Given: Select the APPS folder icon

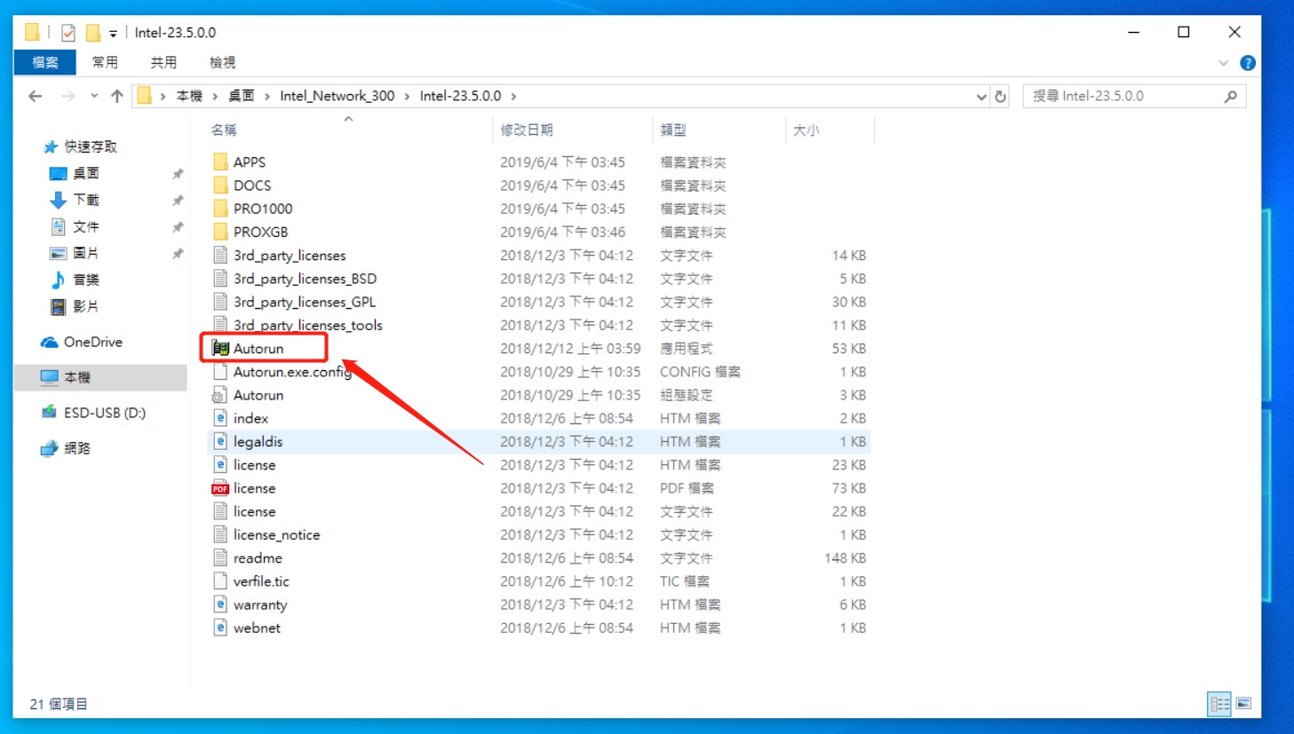Looking at the screenshot, I should click(x=220, y=162).
